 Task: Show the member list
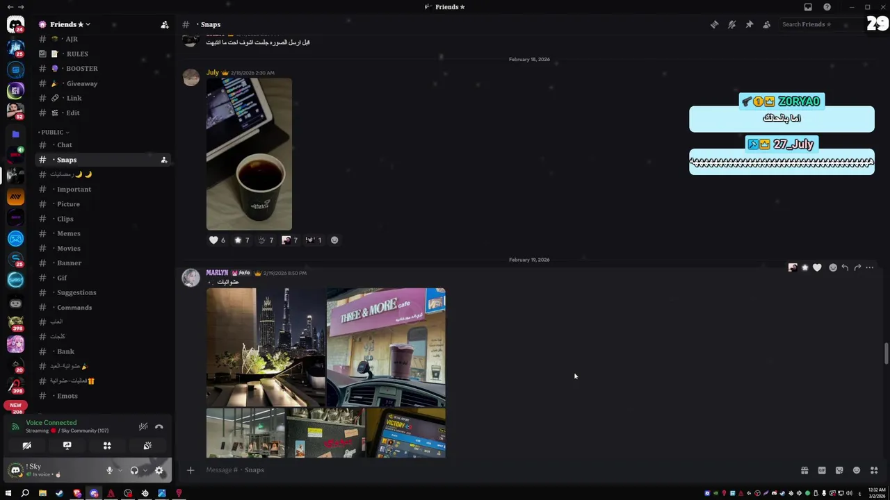(x=766, y=24)
